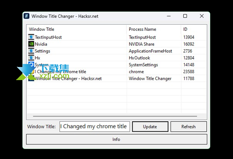The width and height of the screenshot is (233, 159).
Task: Click the Hacksr app icon in title bar
Action: pos(27,16)
